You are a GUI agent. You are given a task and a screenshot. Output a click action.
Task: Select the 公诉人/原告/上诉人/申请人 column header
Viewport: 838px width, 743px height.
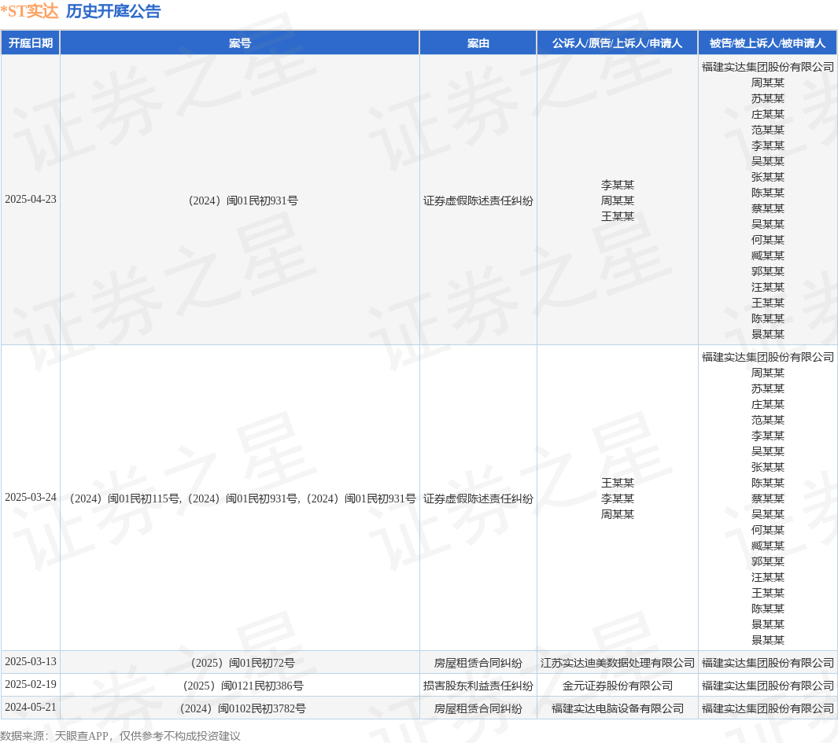pyautogui.click(x=617, y=43)
